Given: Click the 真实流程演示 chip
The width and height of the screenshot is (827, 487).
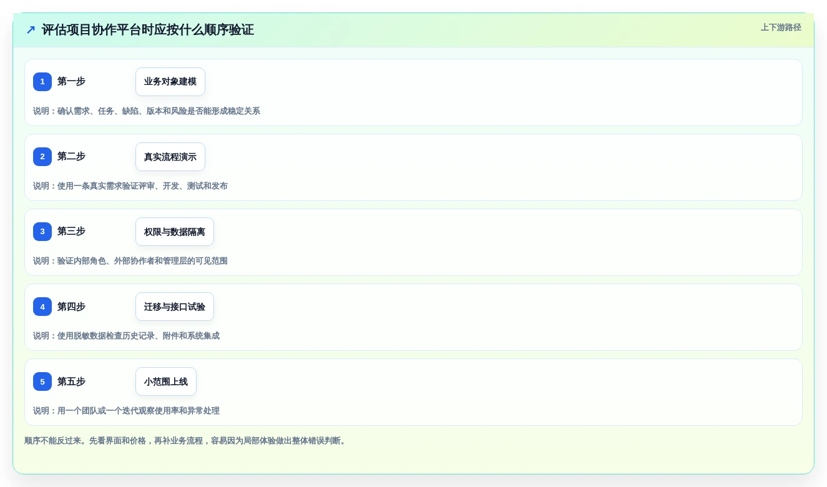Looking at the screenshot, I should (170, 157).
